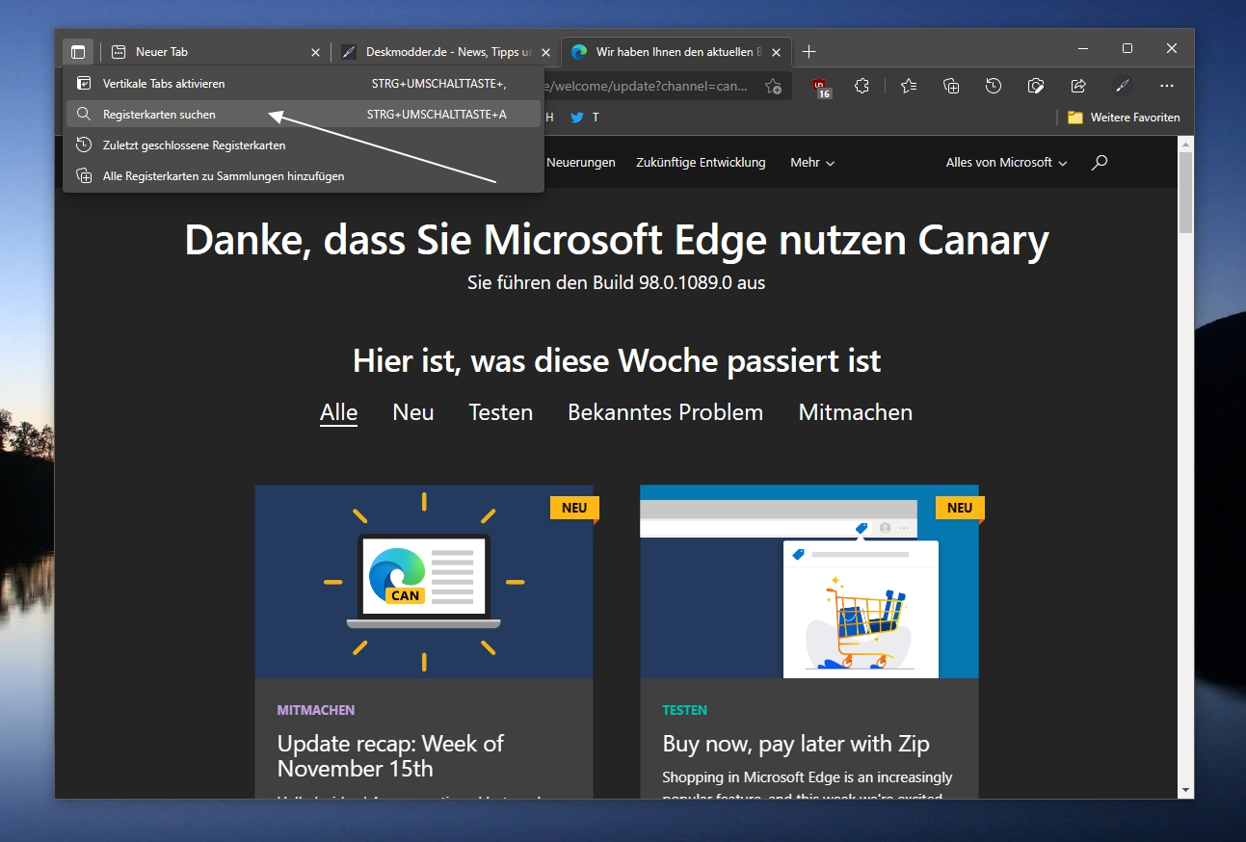Click the Collections icon beside Alle Registerkarten hinzufügen

point(84,175)
